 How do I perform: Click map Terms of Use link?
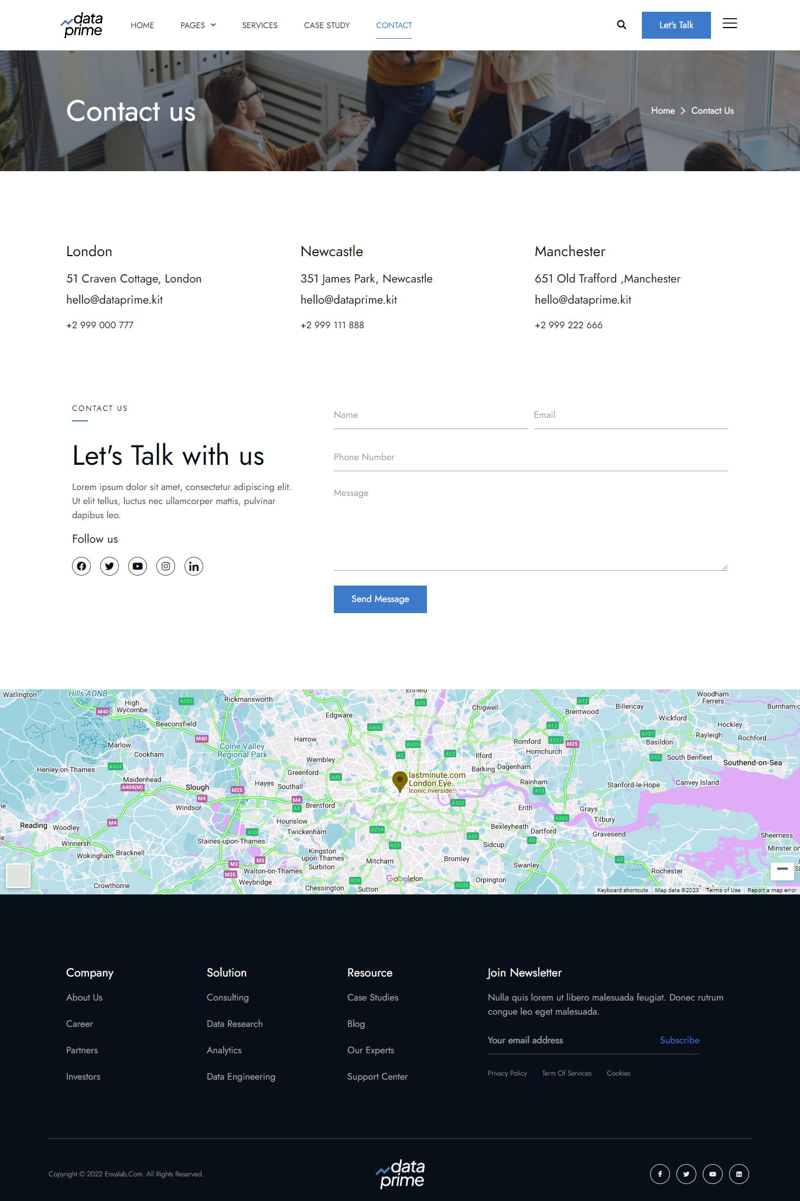click(x=723, y=890)
